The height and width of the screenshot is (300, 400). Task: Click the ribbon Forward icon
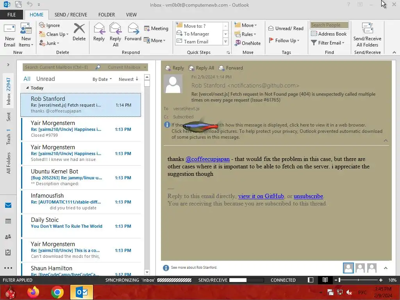133,32
